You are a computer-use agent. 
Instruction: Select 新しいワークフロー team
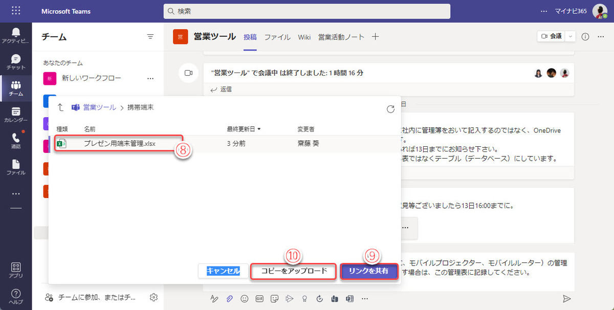coord(92,78)
